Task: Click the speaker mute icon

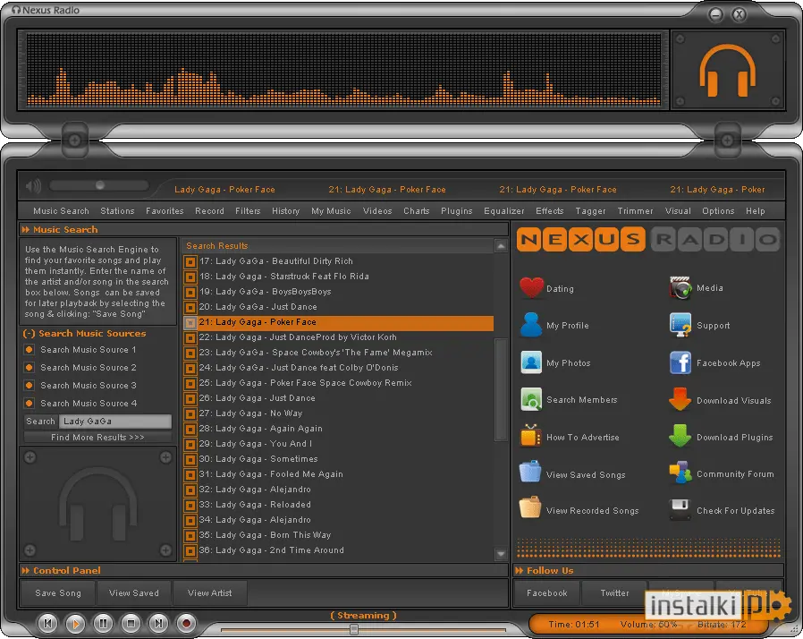Action: (x=33, y=185)
